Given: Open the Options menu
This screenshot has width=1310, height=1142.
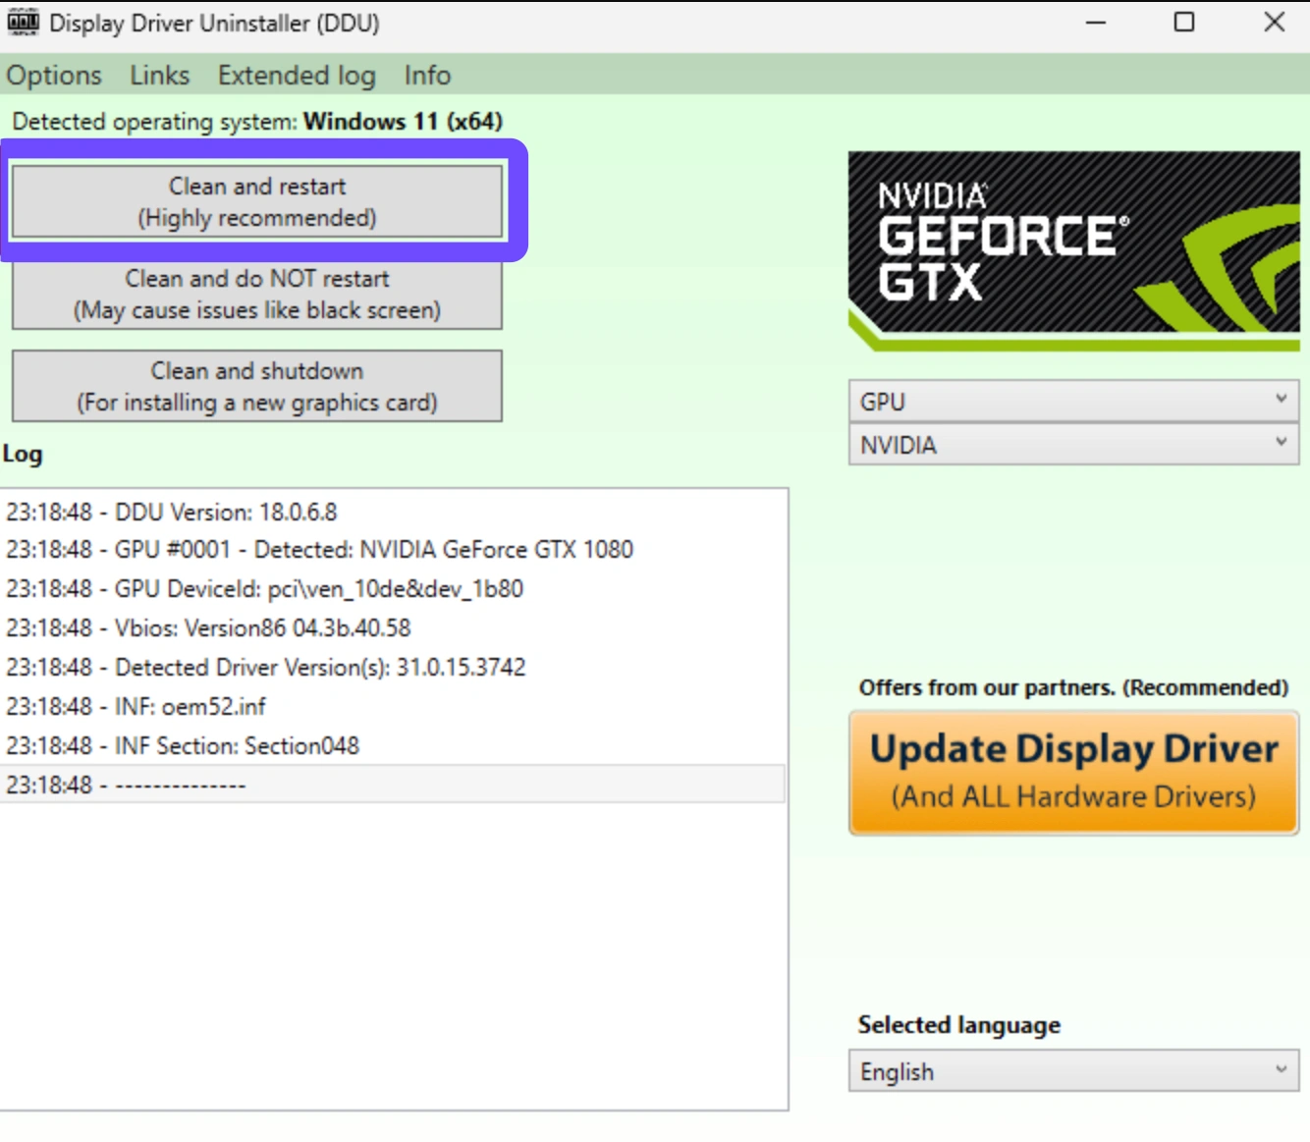Looking at the screenshot, I should 54,76.
